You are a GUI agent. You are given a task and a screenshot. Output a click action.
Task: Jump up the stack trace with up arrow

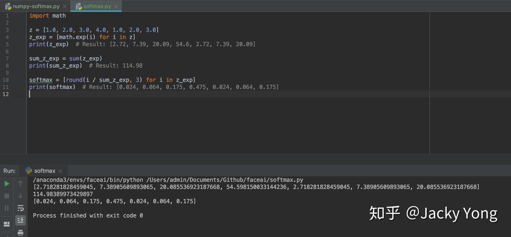pos(21,184)
